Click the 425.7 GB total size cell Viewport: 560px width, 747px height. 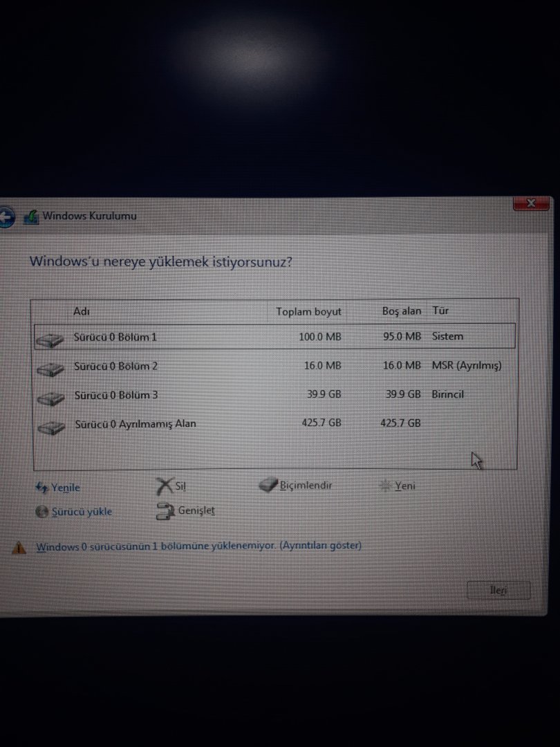click(x=321, y=423)
